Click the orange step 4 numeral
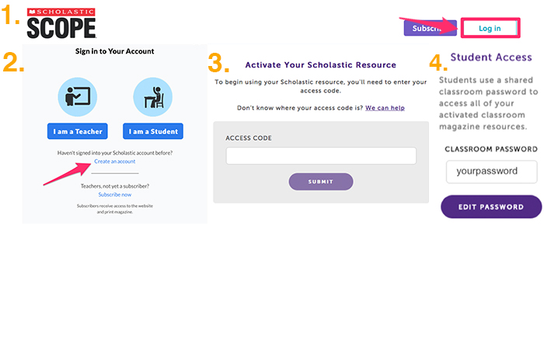The height and width of the screenshot is (351, 544). pyautogui.click(x=438, y=64)
